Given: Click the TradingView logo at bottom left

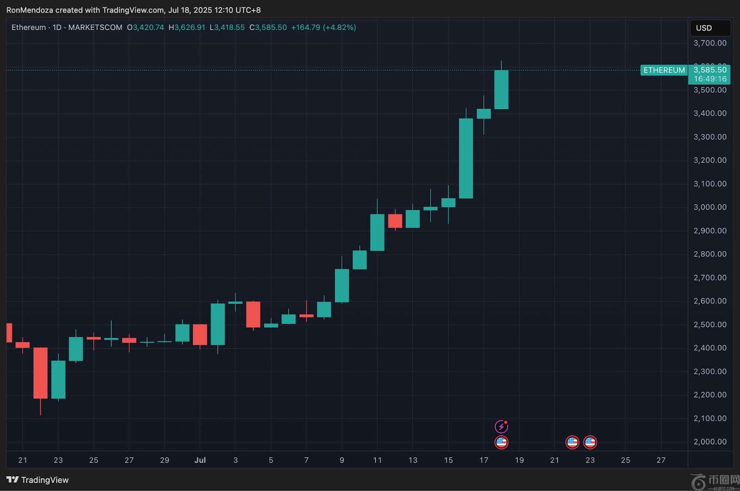Looking at the screenshot, I should click(x=12, y=480).
